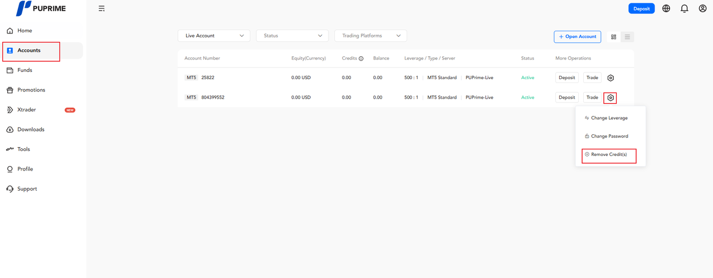The image size is (713, 278).
Task: Switch to grid card view
Action: pos(613,37)
